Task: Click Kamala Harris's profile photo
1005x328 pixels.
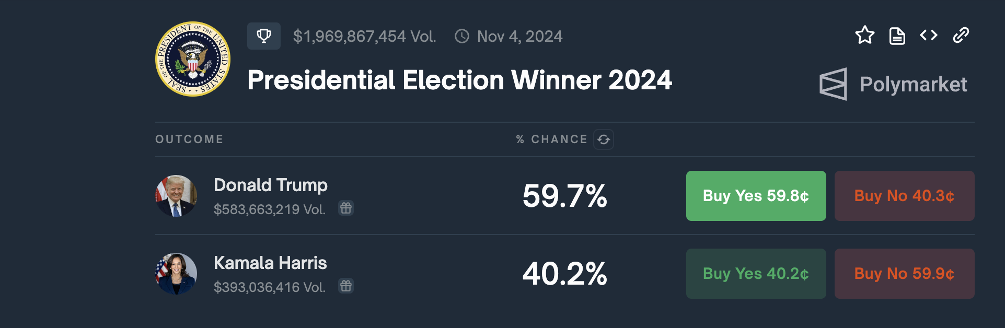Action: pyautogui.click(x=176, y=274)
